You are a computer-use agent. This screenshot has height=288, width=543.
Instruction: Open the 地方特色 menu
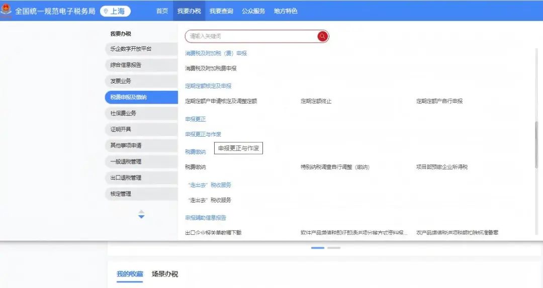click(x=286, y=11)
